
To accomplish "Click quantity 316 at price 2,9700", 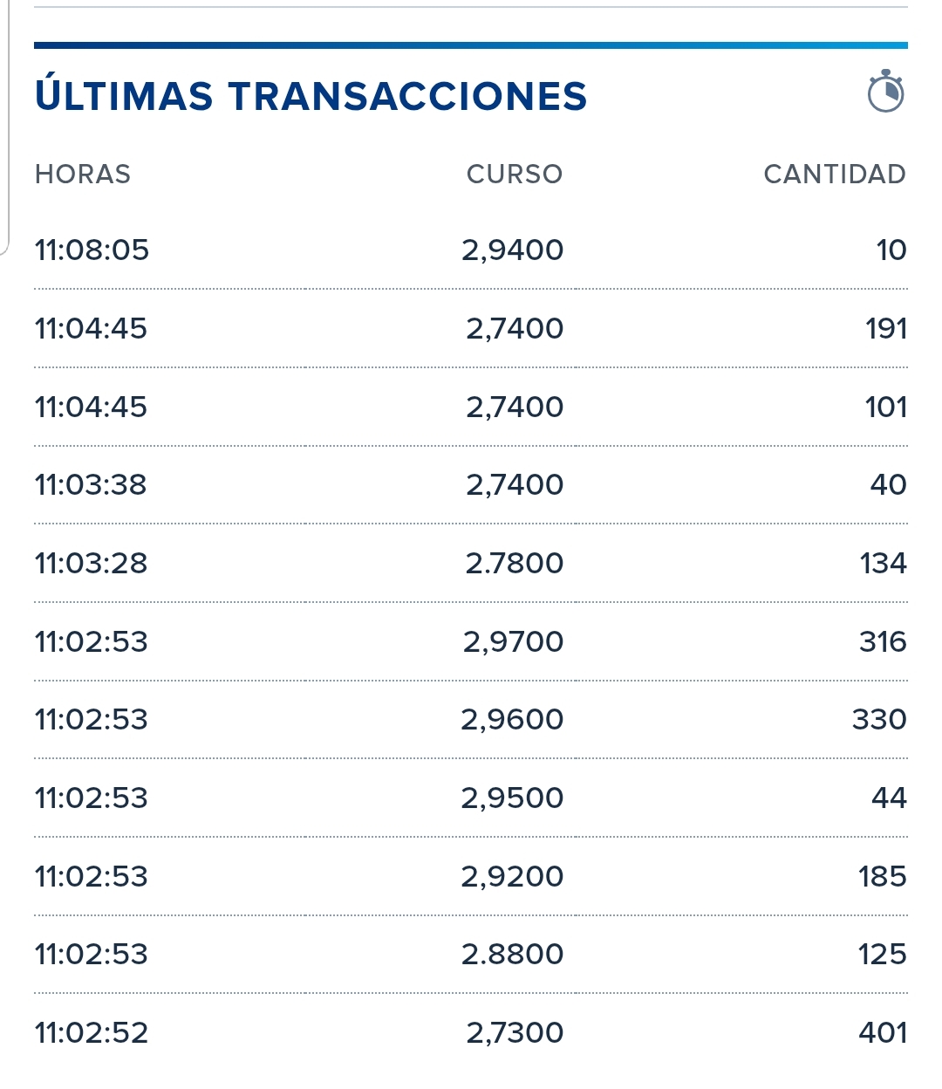I will [x=883, y=642].
